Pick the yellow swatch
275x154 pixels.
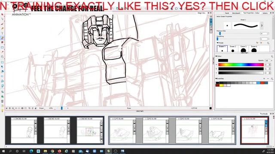[x=221, y=86]
